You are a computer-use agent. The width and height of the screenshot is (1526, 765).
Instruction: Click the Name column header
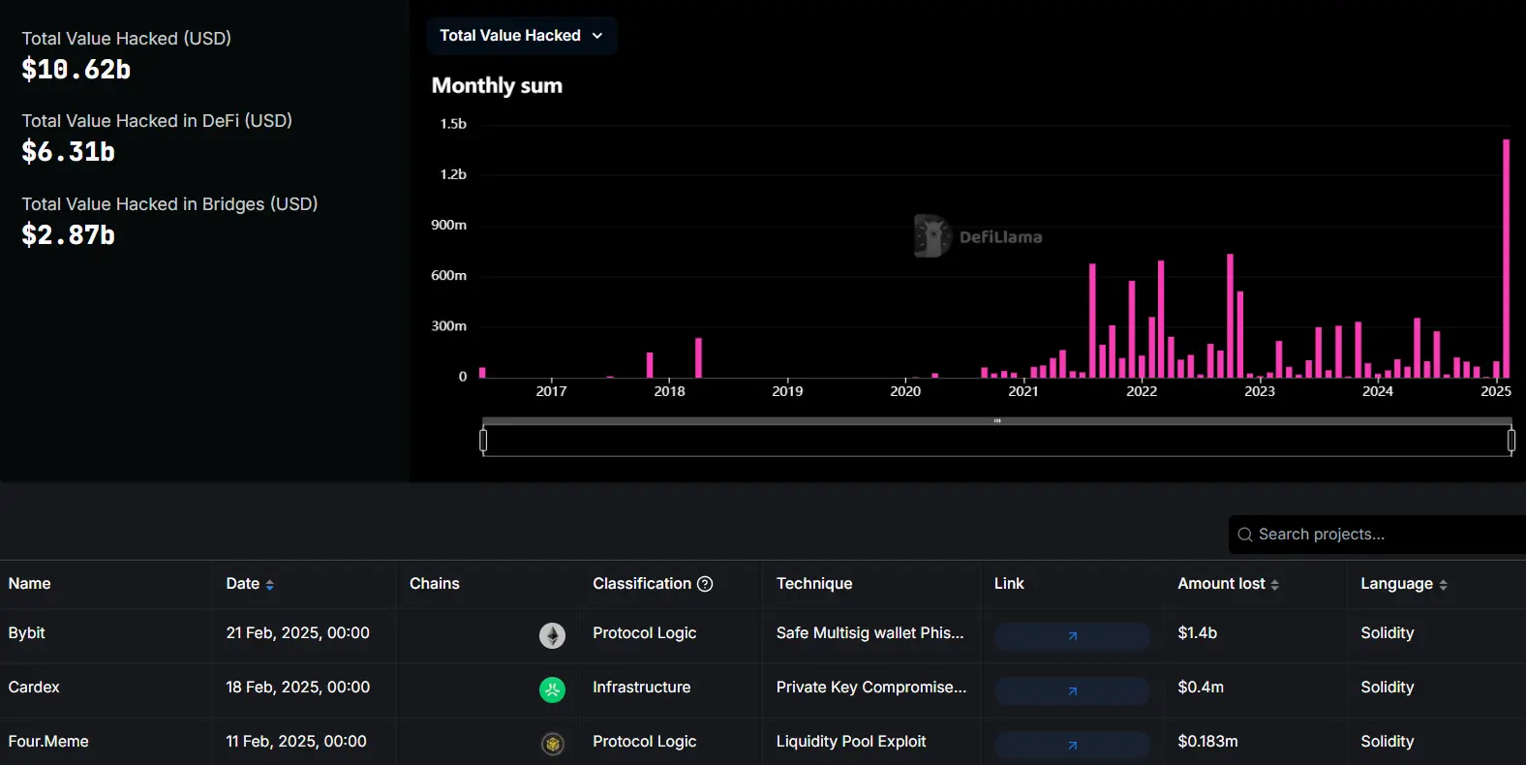30,584
